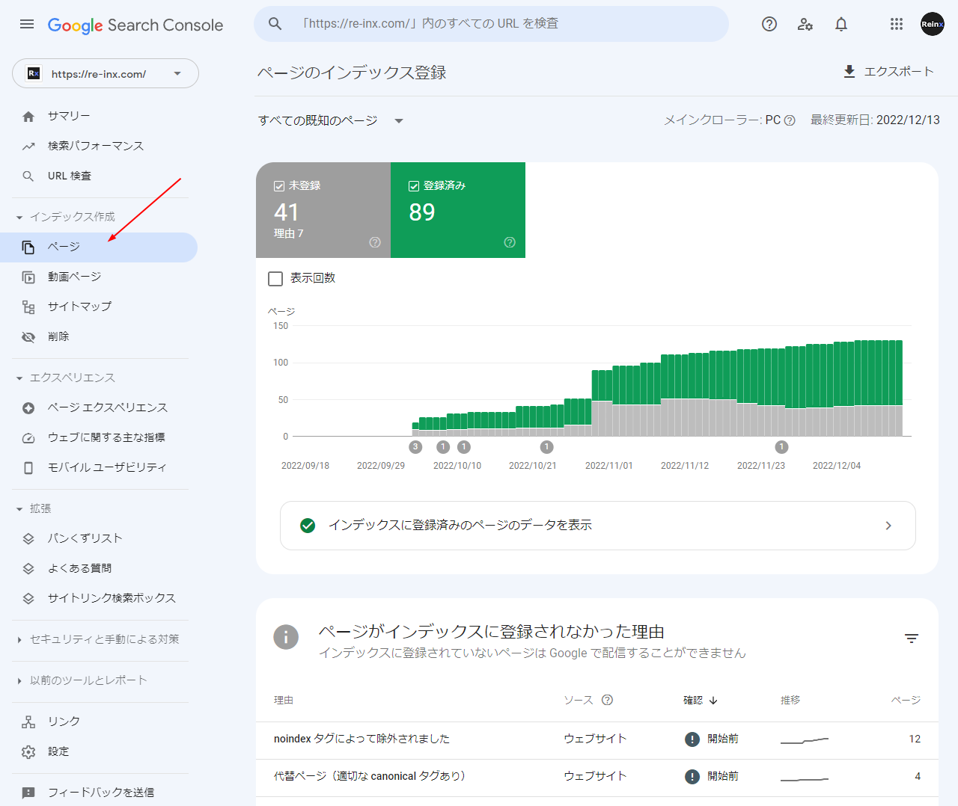Screen dimensions: 958x806
Task: Click the 89 count under 登録済み
Action: click(x=422, y=212)
